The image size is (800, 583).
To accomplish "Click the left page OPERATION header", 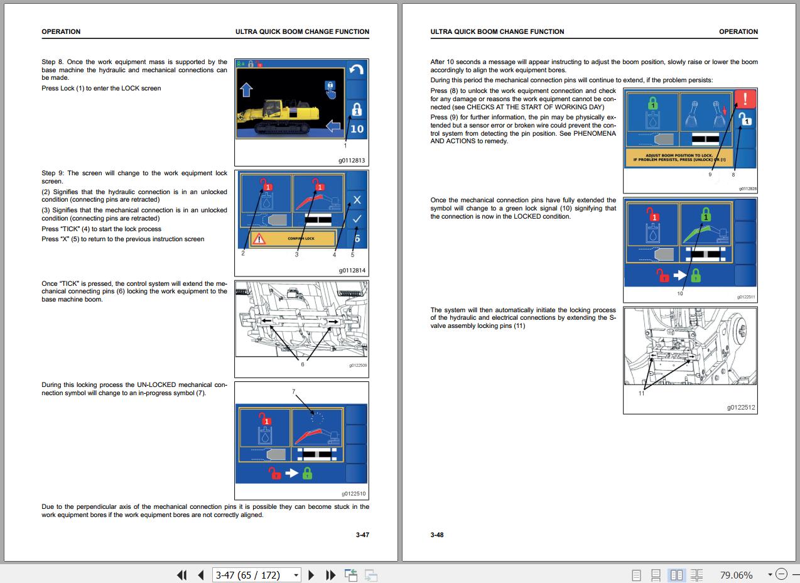I will point(61,31).
